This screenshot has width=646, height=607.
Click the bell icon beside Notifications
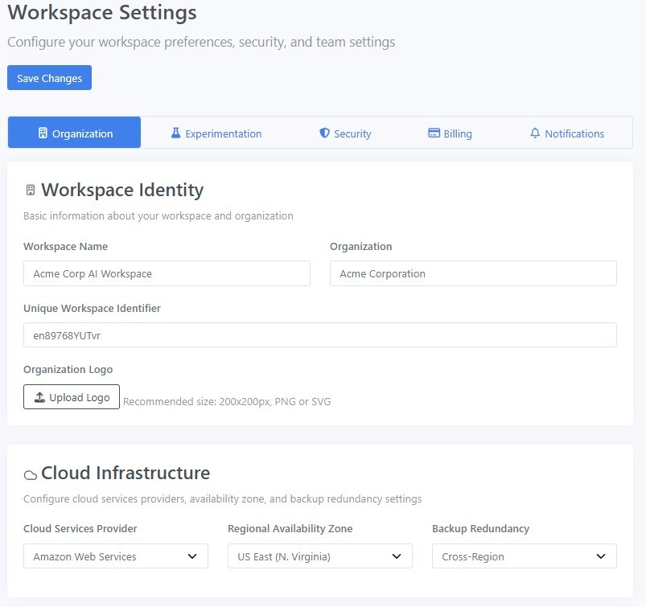(x=535, y=133)
